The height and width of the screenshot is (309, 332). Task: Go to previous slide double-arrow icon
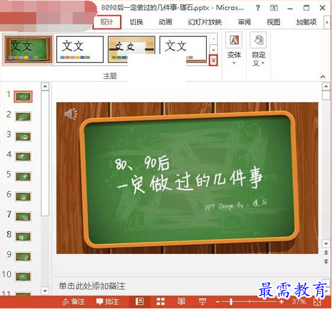tap(326, 253)
